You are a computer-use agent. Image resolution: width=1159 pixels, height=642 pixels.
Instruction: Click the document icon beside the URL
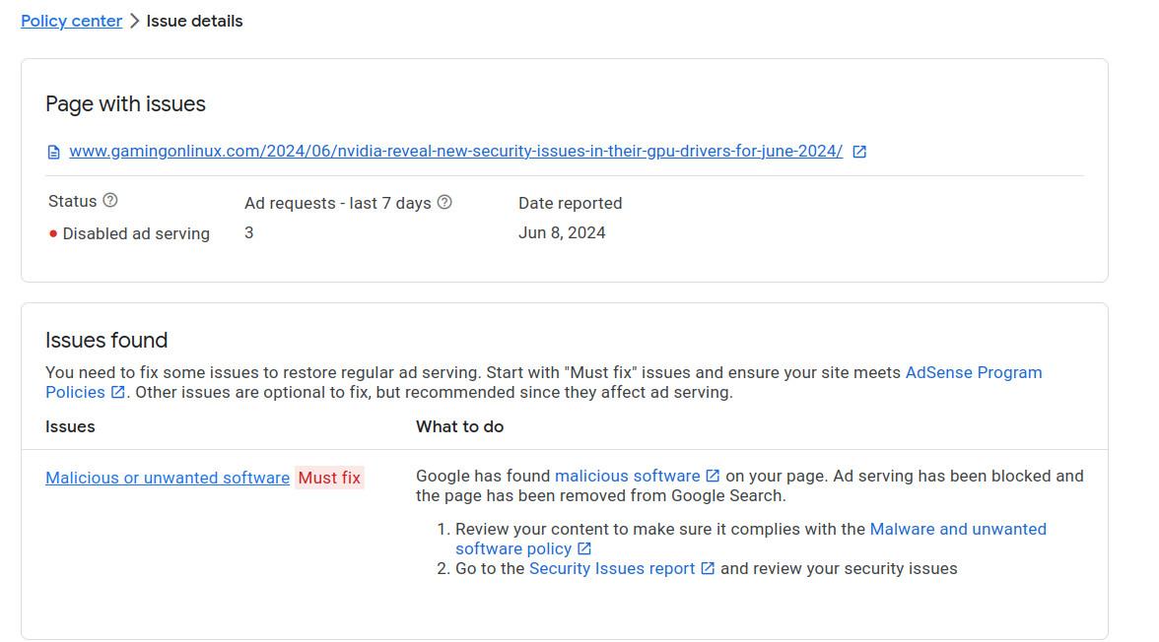click(x=54, y=152)
